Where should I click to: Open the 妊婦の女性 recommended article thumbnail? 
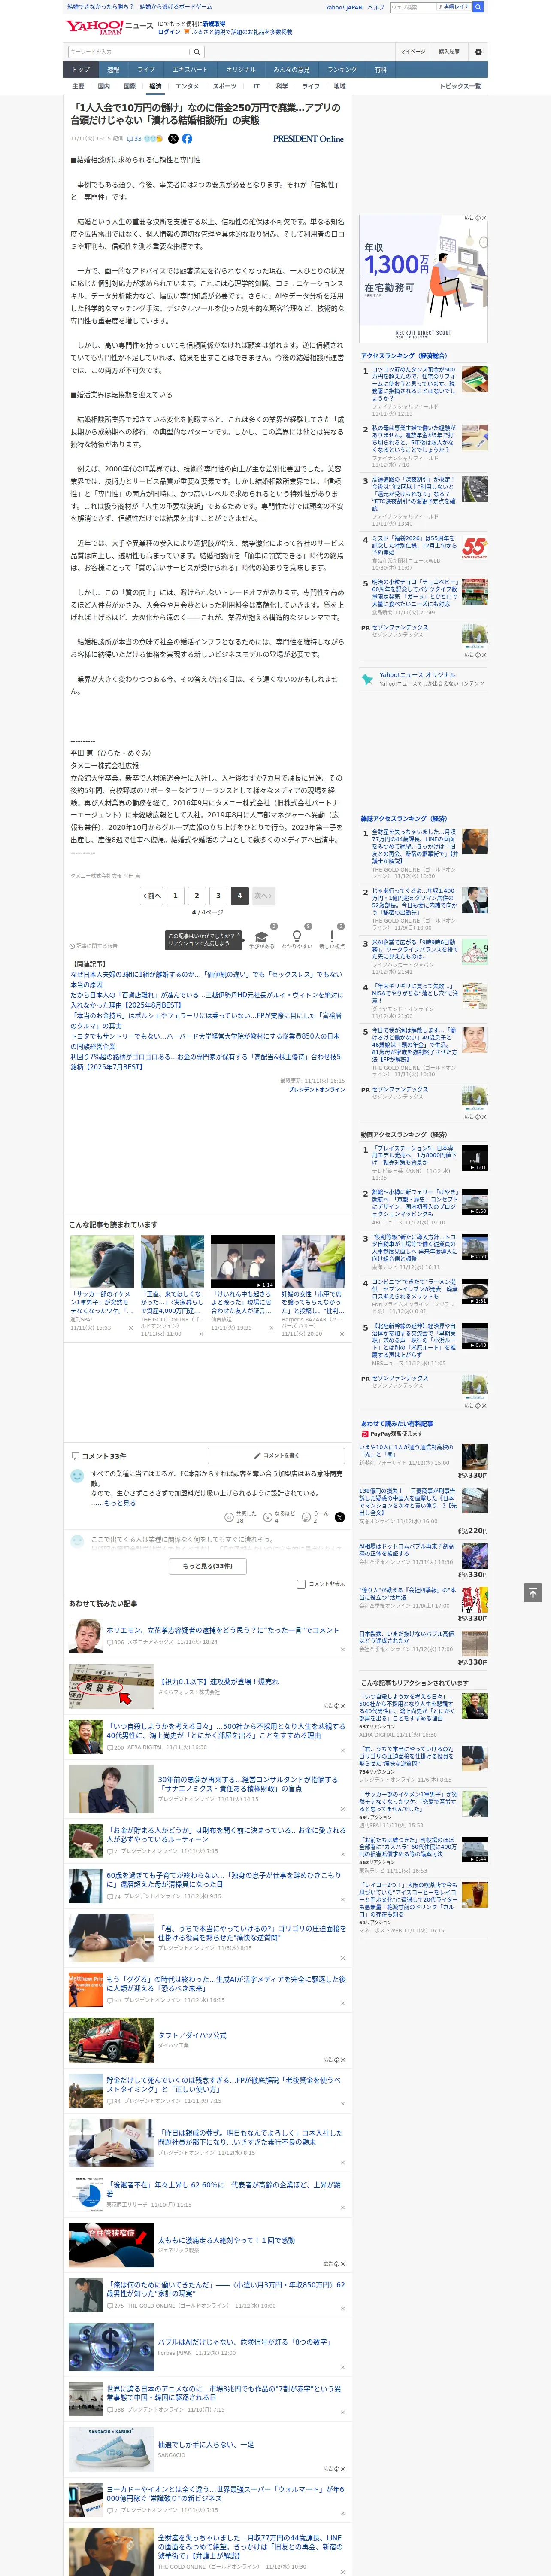click(x=313, y=1261)
